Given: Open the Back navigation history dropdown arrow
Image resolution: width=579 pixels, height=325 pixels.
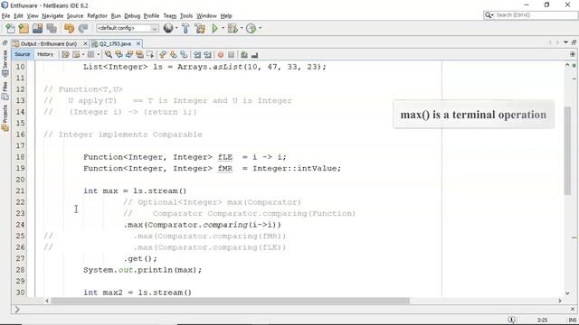Looking at the screenshot, I should [82, 54].
